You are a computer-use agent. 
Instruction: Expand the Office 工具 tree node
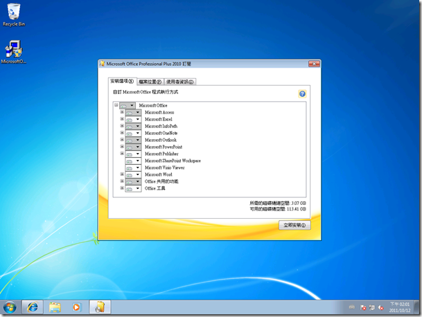tap(122, 188)
